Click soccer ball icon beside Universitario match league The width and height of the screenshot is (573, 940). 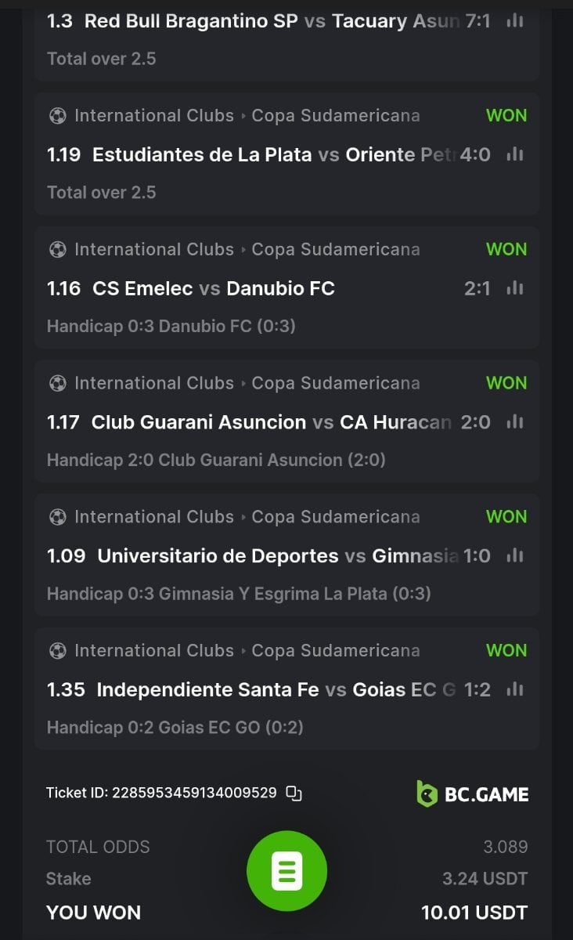(57, 517)
